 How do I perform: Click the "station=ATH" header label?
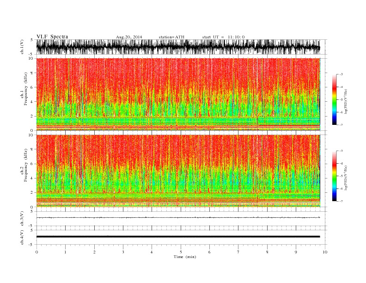[171, 37]
